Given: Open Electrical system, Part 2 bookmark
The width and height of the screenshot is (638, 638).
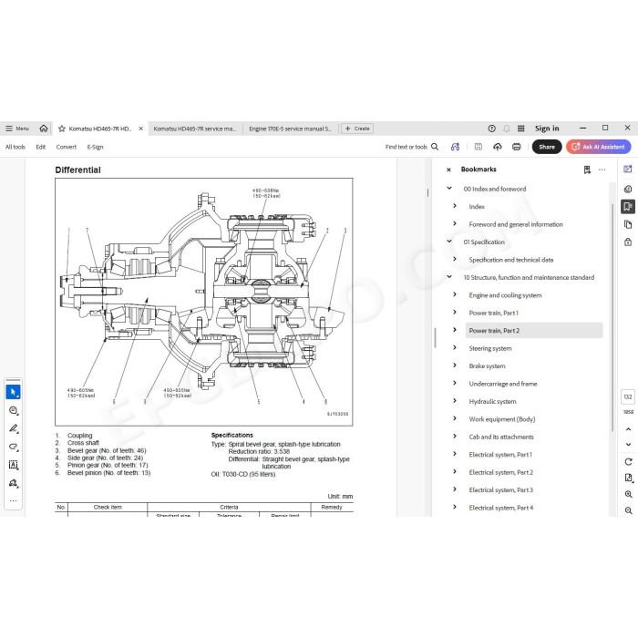Looking at the screenshot, I should point(501,472).
